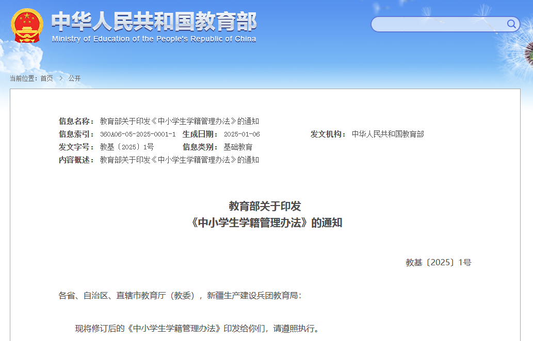The image size is (533, 341).
Task: Open the 首页 breadcrumb link
Action: click(46, 78)
